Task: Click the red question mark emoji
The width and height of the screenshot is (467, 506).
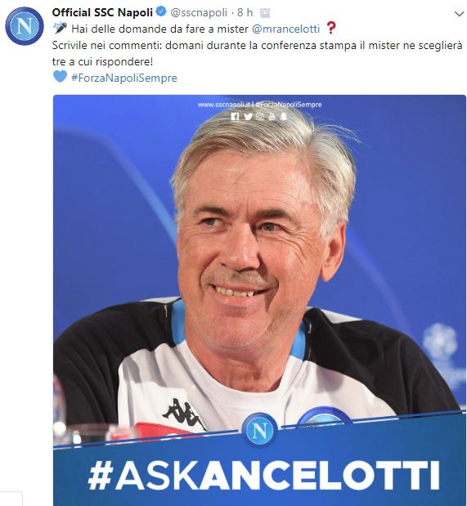Action: (331, 28)
